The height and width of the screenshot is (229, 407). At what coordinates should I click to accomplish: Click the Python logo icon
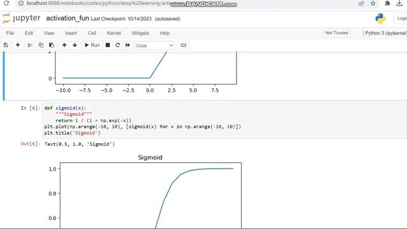tap(380, 18)
